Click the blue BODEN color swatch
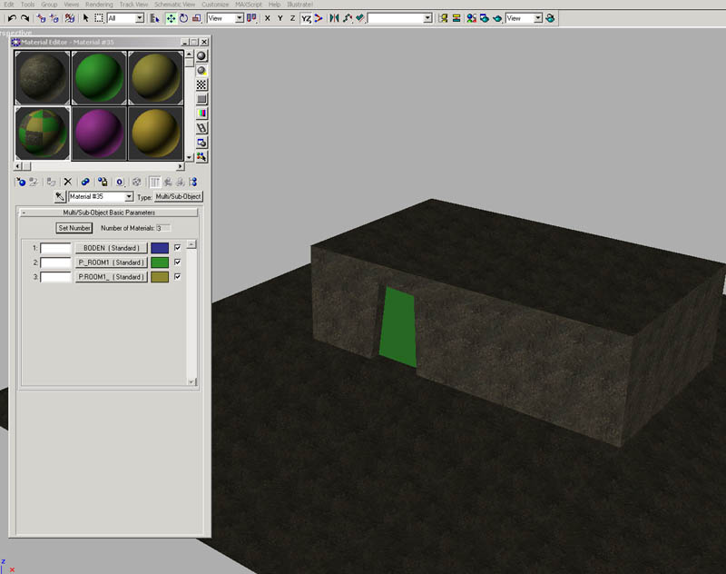The width and height of the screenshot is (726, 574). point(160,248)
